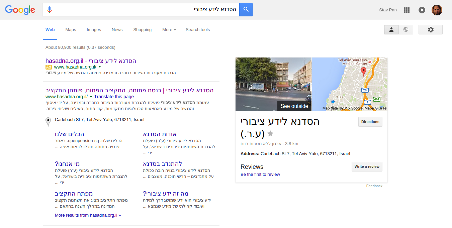Expand the More search categories dropdown
Screen dimensions: 452x228
169,30
